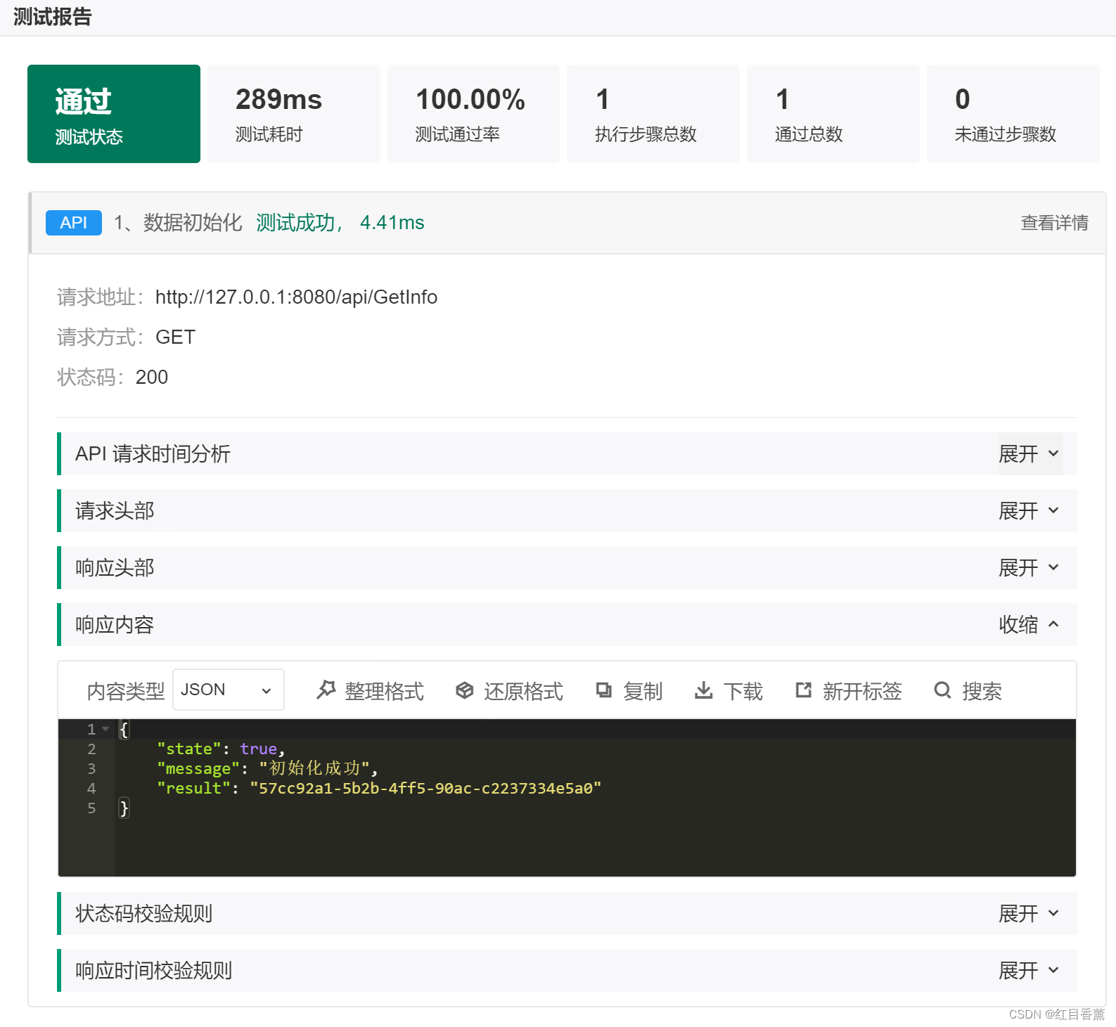Expand the 状态码校验规则 section

1029,914
